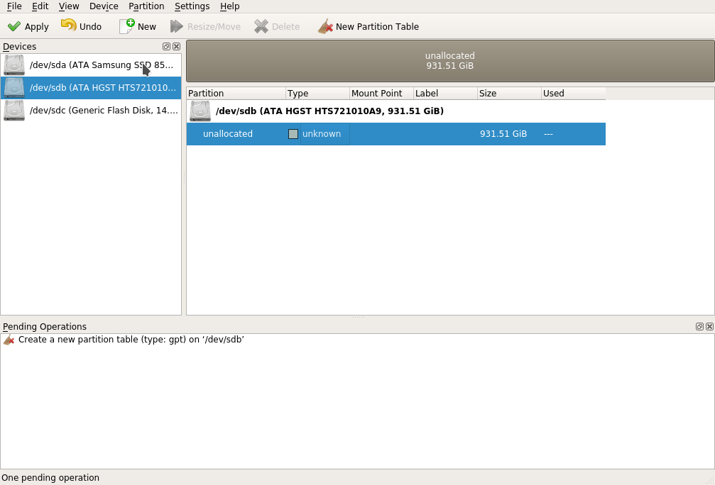Close the Pending Operations panel

pos(709,326)
